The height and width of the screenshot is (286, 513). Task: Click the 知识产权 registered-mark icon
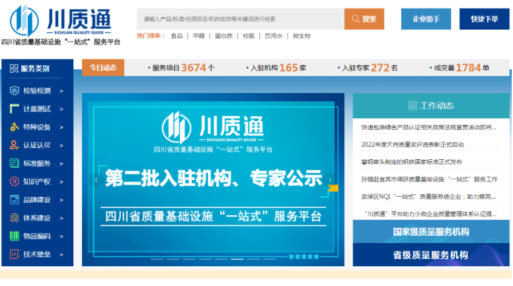coord(14,182)
